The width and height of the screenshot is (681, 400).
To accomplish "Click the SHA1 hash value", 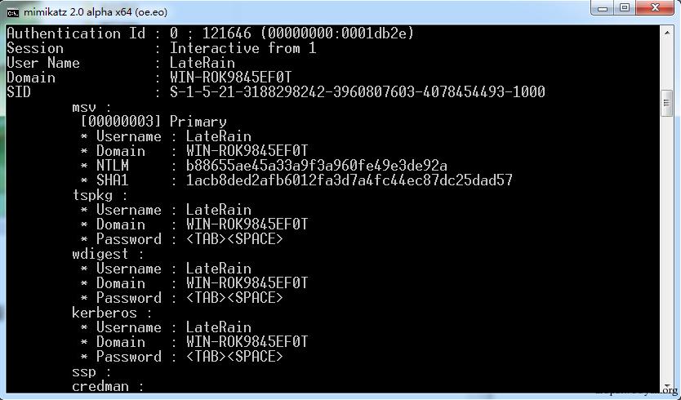I will click(349, 180).
